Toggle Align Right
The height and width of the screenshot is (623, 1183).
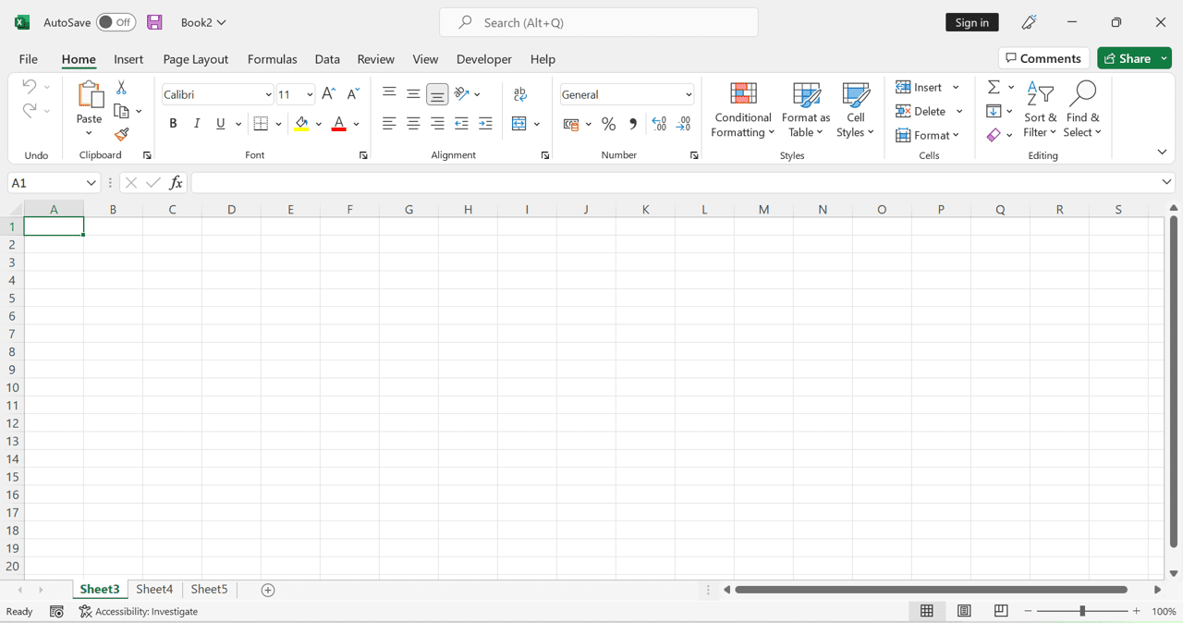437,124
